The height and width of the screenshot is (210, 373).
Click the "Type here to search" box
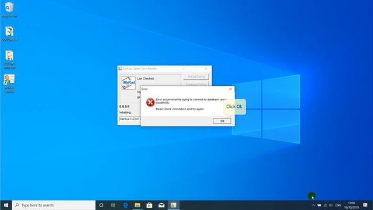pyautogui.click(x=54, y=205)
